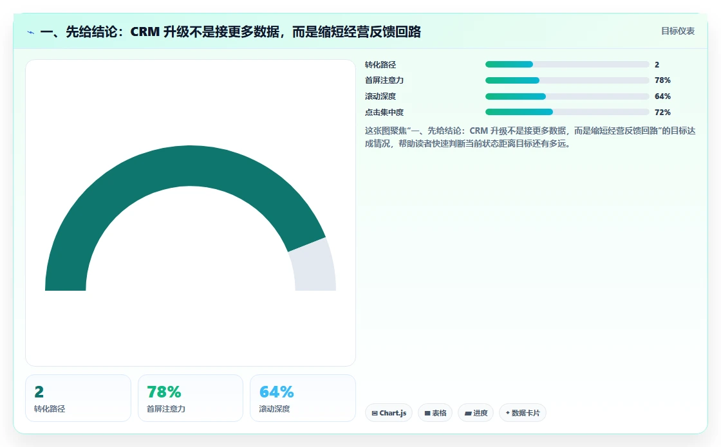The image size is (721, 447).
Task: Click the sparkle icon in 数据卡片 chip
Action: point(508,412)
